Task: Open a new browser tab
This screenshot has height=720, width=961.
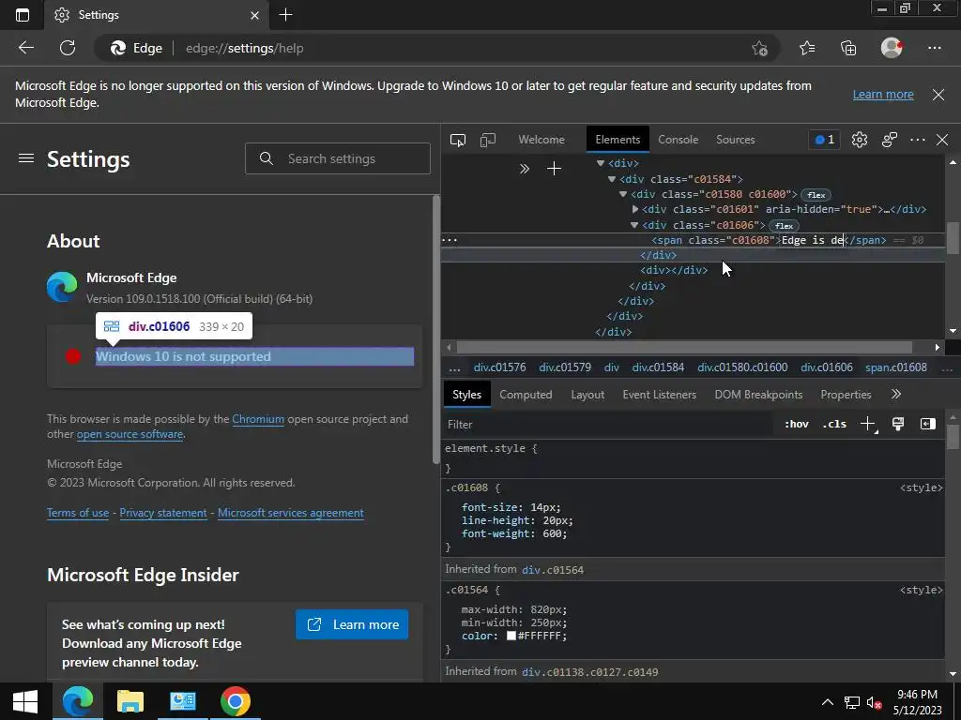Action: [x=285, y=15]
